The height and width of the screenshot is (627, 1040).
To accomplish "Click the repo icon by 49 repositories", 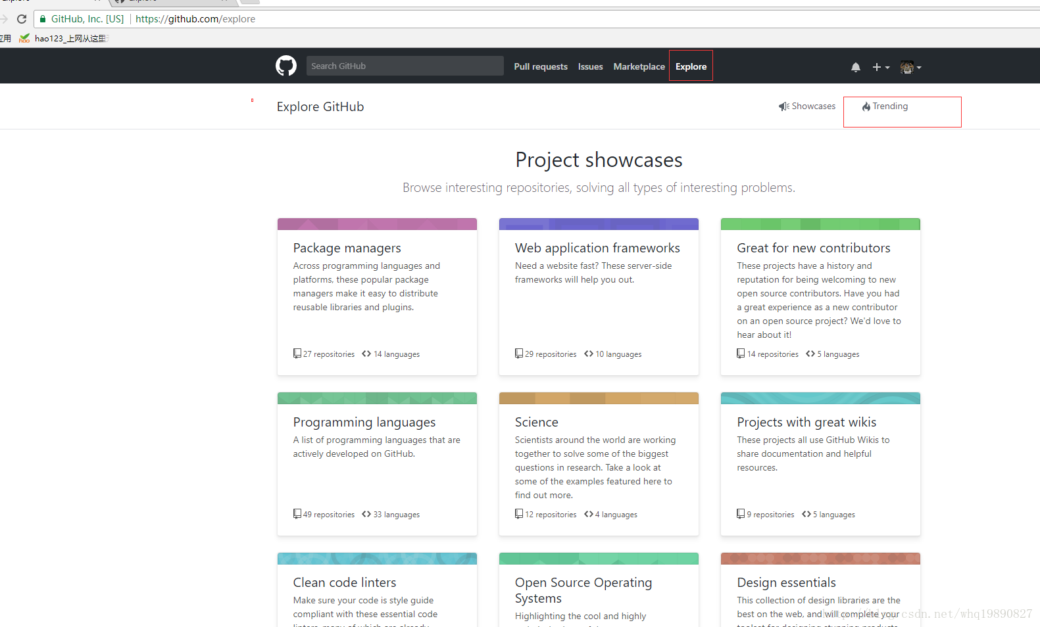I will [x=297, y=514].
